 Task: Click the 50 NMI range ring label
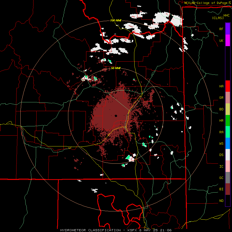tap(116, 68)
